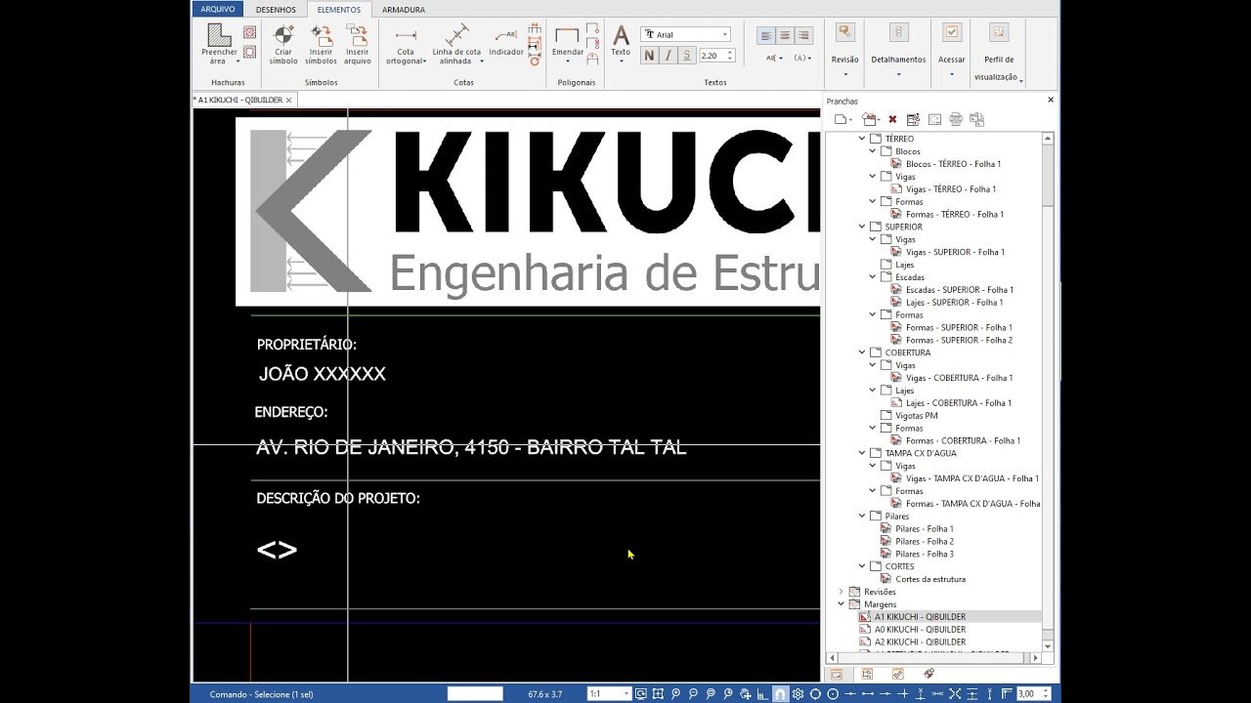Click the pan hand icon in status bar

click(x=746, y=694)
